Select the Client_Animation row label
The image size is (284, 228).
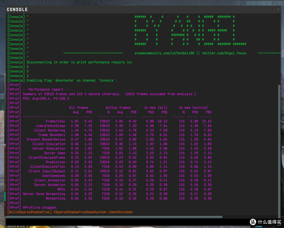click(x=50, y=180)
